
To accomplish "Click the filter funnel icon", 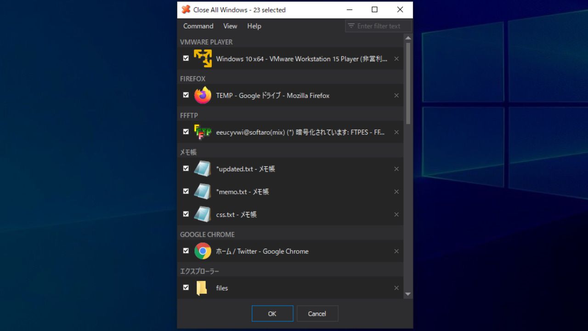I will click(x=351, y=26).
